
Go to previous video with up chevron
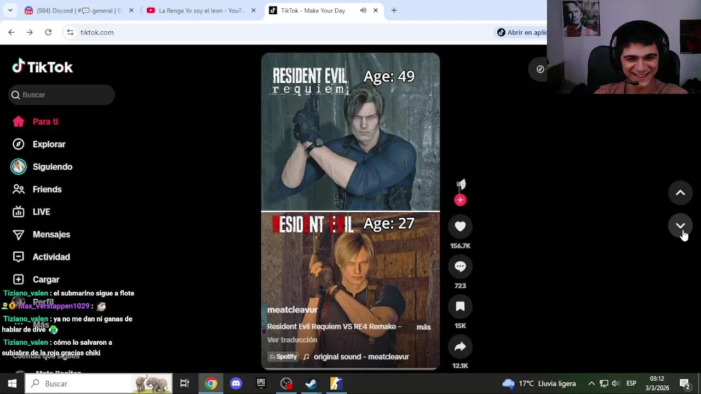click(x=680, y=193)
